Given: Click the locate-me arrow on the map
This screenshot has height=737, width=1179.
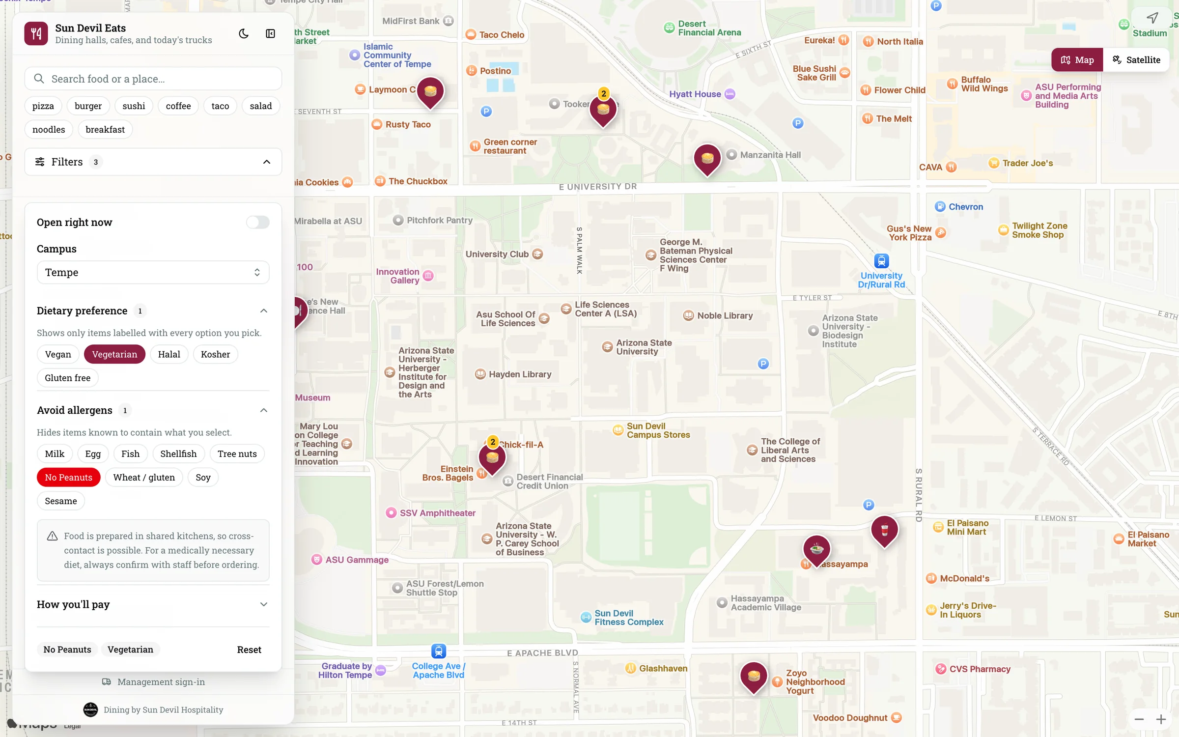Looking at the screenshot, I should click(x=1152, y=18).
